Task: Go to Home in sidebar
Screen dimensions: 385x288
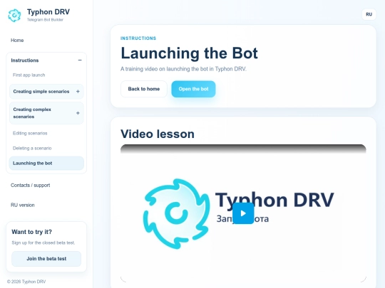Action: (x=17, y=40)
